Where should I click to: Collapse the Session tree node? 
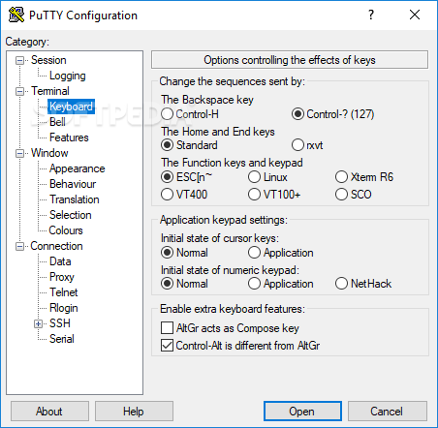tap(19, 60)
